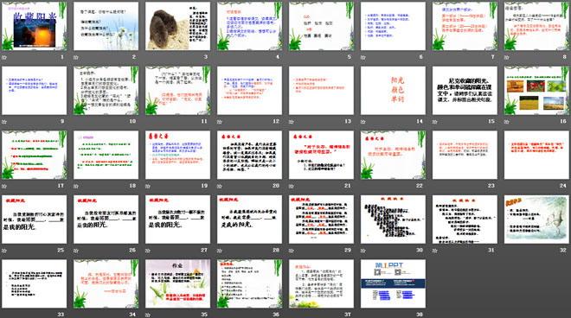Select slide 30 thumbnail with slanted overlapping text
Image resolution: width=571 pixels, height=318 pixels.
[393, 219]
